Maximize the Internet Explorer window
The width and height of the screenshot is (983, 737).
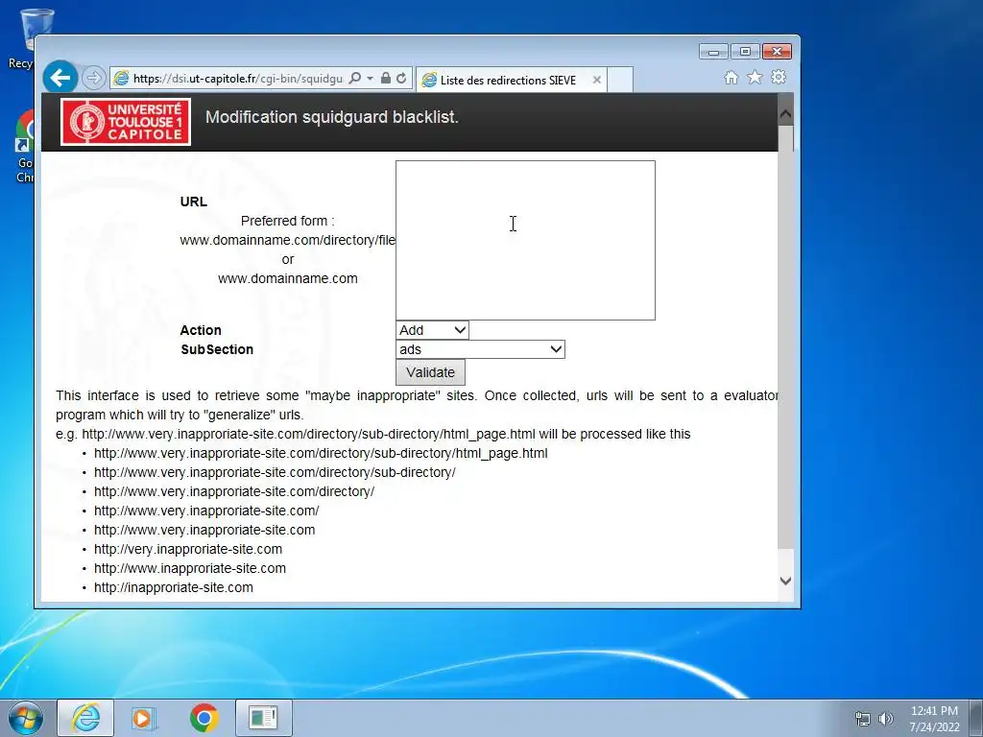(745, 52)
